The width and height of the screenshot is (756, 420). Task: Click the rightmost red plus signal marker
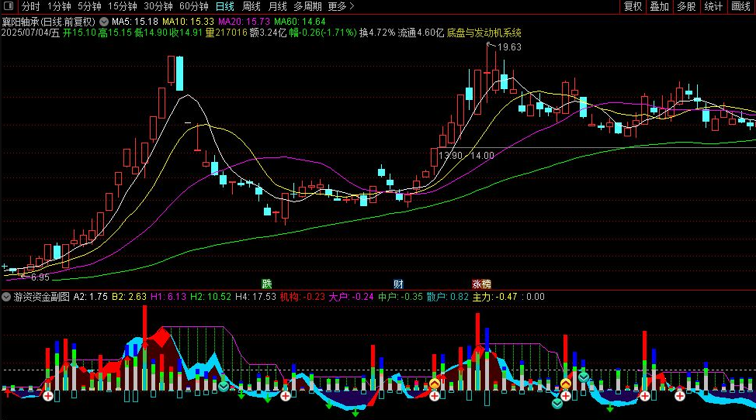point(679,396)
